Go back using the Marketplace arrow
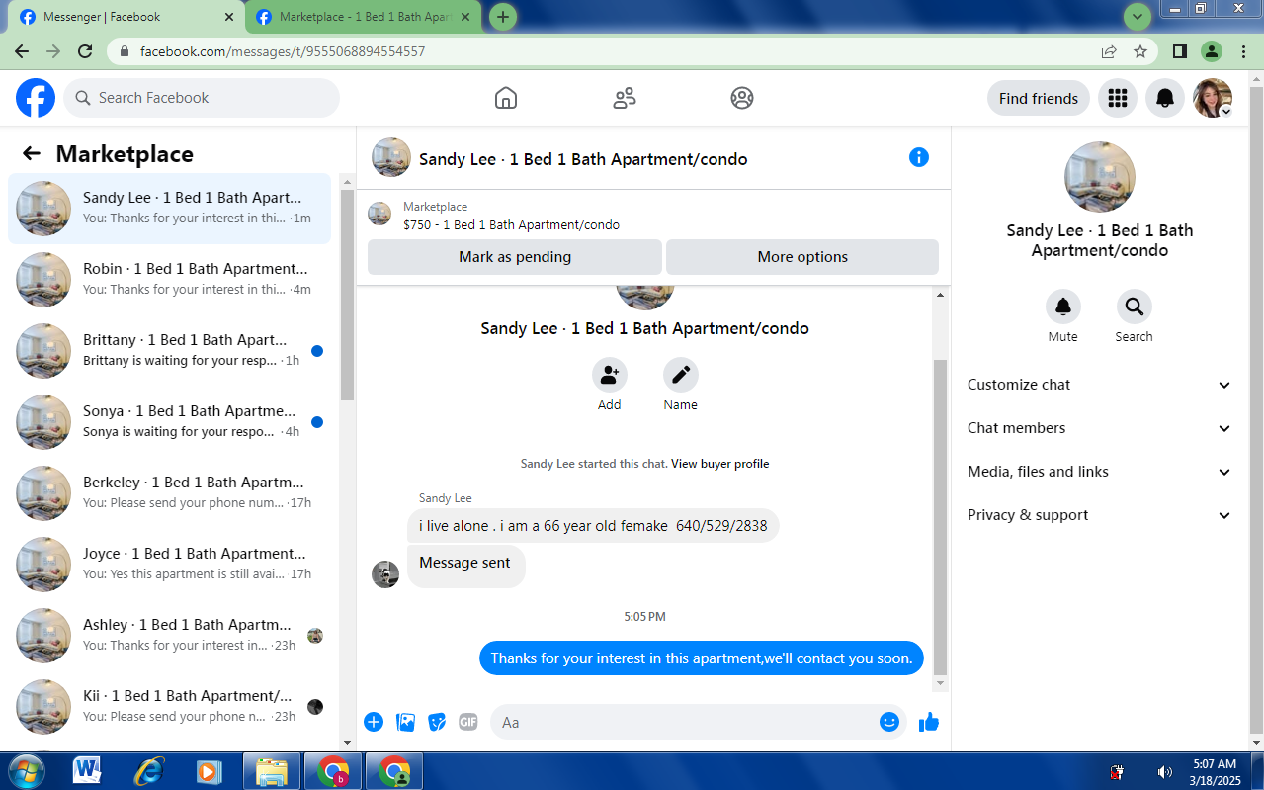Image resolution: width=1264 pixels, height=790 pixels. [32, 153]
